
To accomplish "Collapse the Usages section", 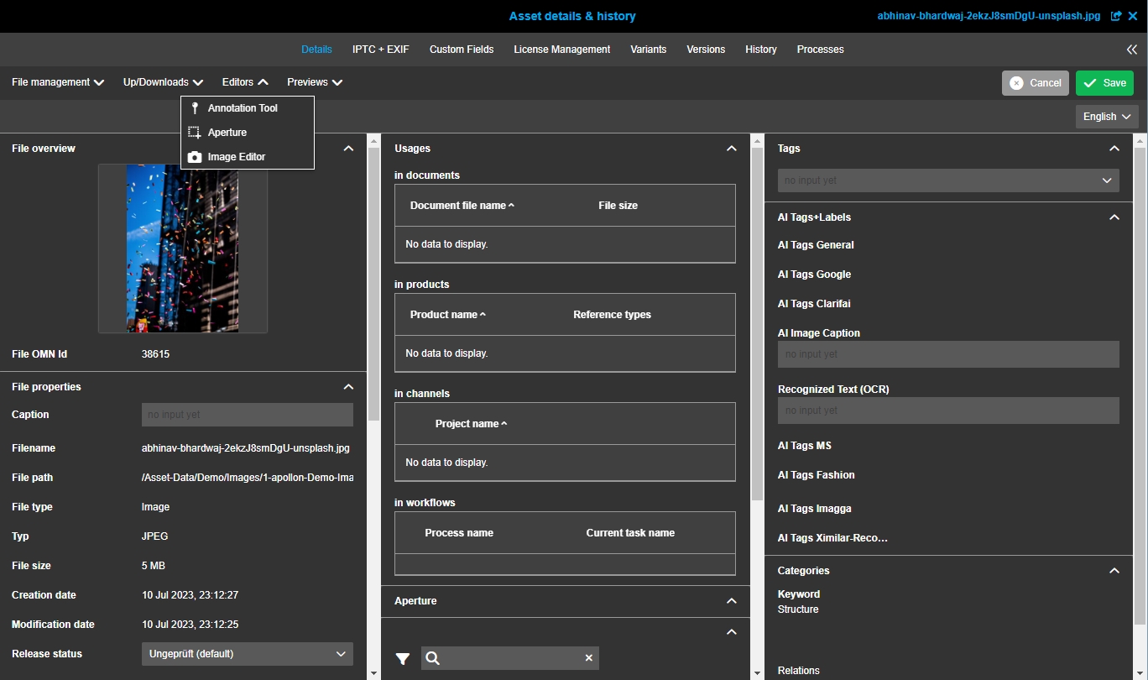I will (732, 149).
